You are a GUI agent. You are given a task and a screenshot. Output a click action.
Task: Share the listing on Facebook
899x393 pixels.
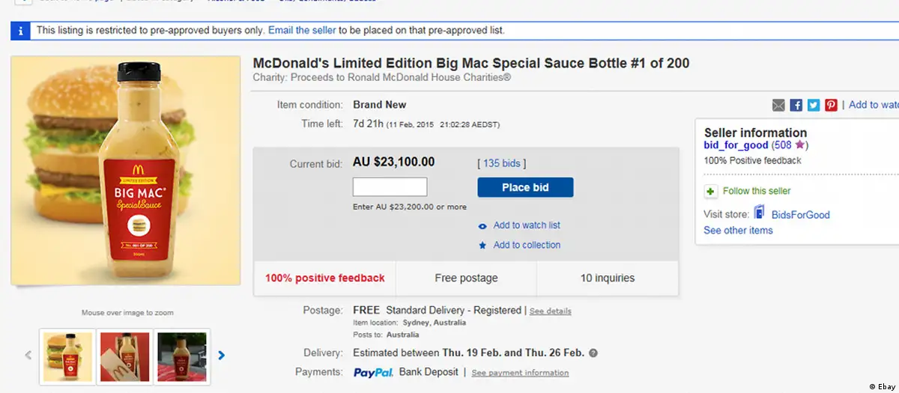pyautogui.click(x=796, y=106)
